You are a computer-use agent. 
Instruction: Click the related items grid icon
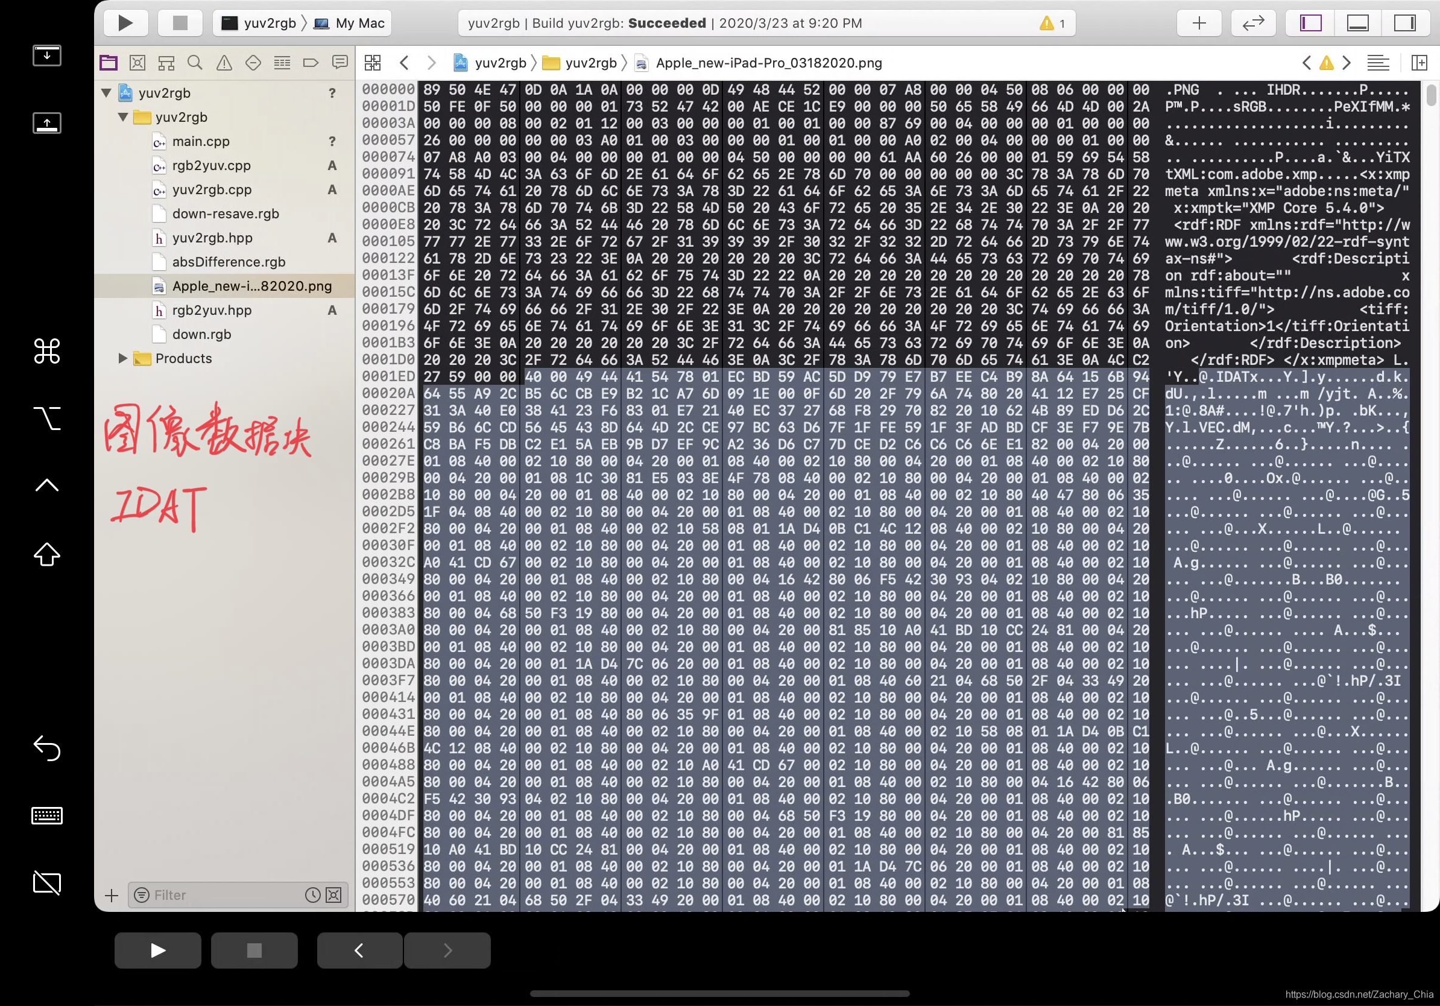point(373,63)
